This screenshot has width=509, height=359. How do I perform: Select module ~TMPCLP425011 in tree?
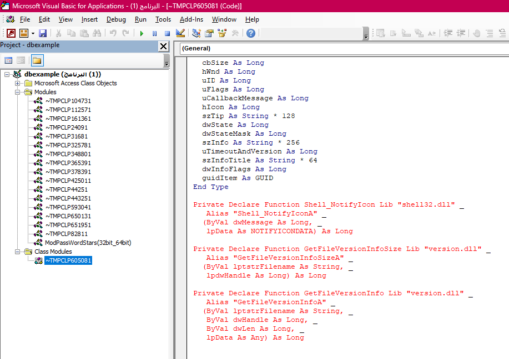[68, 181]
